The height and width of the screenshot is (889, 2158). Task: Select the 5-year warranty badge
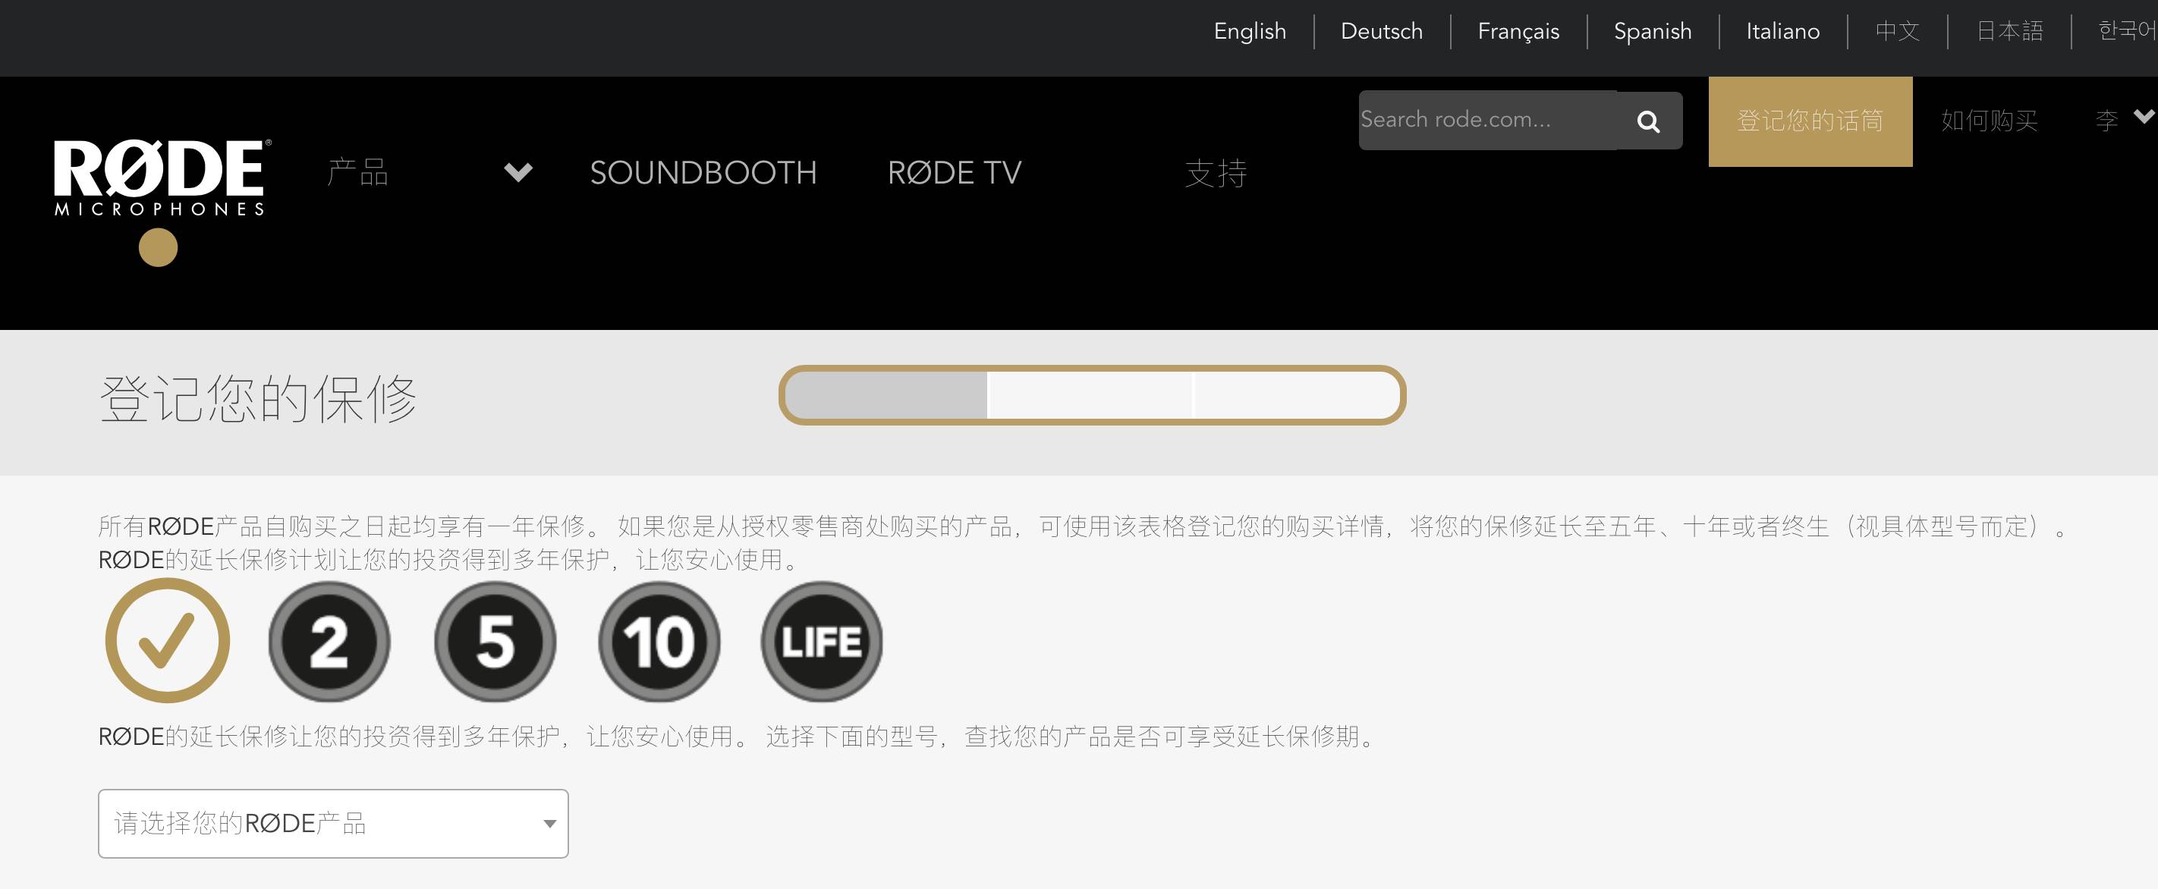(x=494, y=641)
